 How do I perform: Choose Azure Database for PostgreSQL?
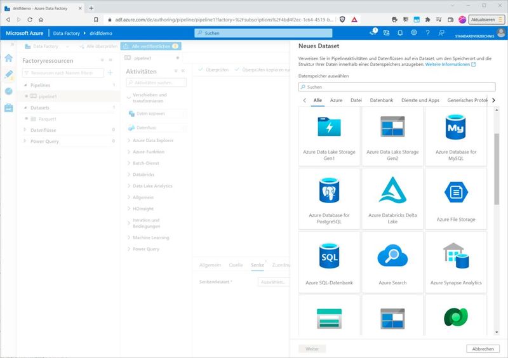(329, 199)
